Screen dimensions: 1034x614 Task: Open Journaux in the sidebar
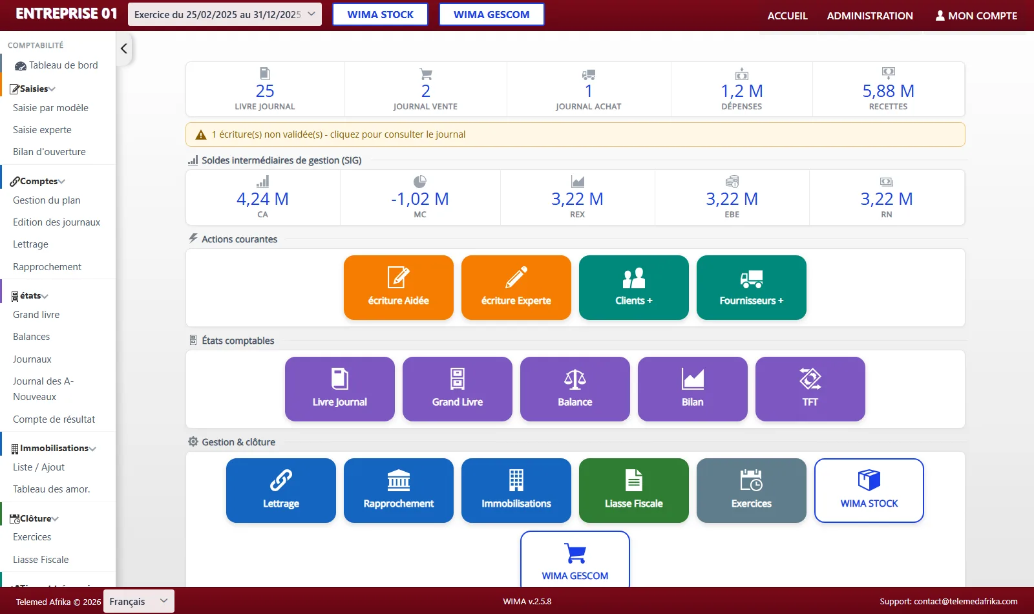click(x=32, y=359)
